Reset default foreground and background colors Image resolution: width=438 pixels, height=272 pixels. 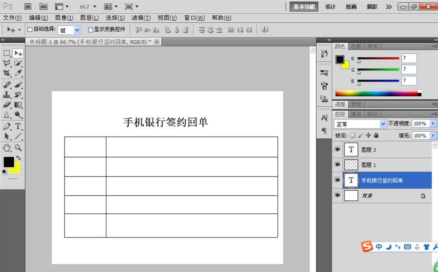[4, 172]
